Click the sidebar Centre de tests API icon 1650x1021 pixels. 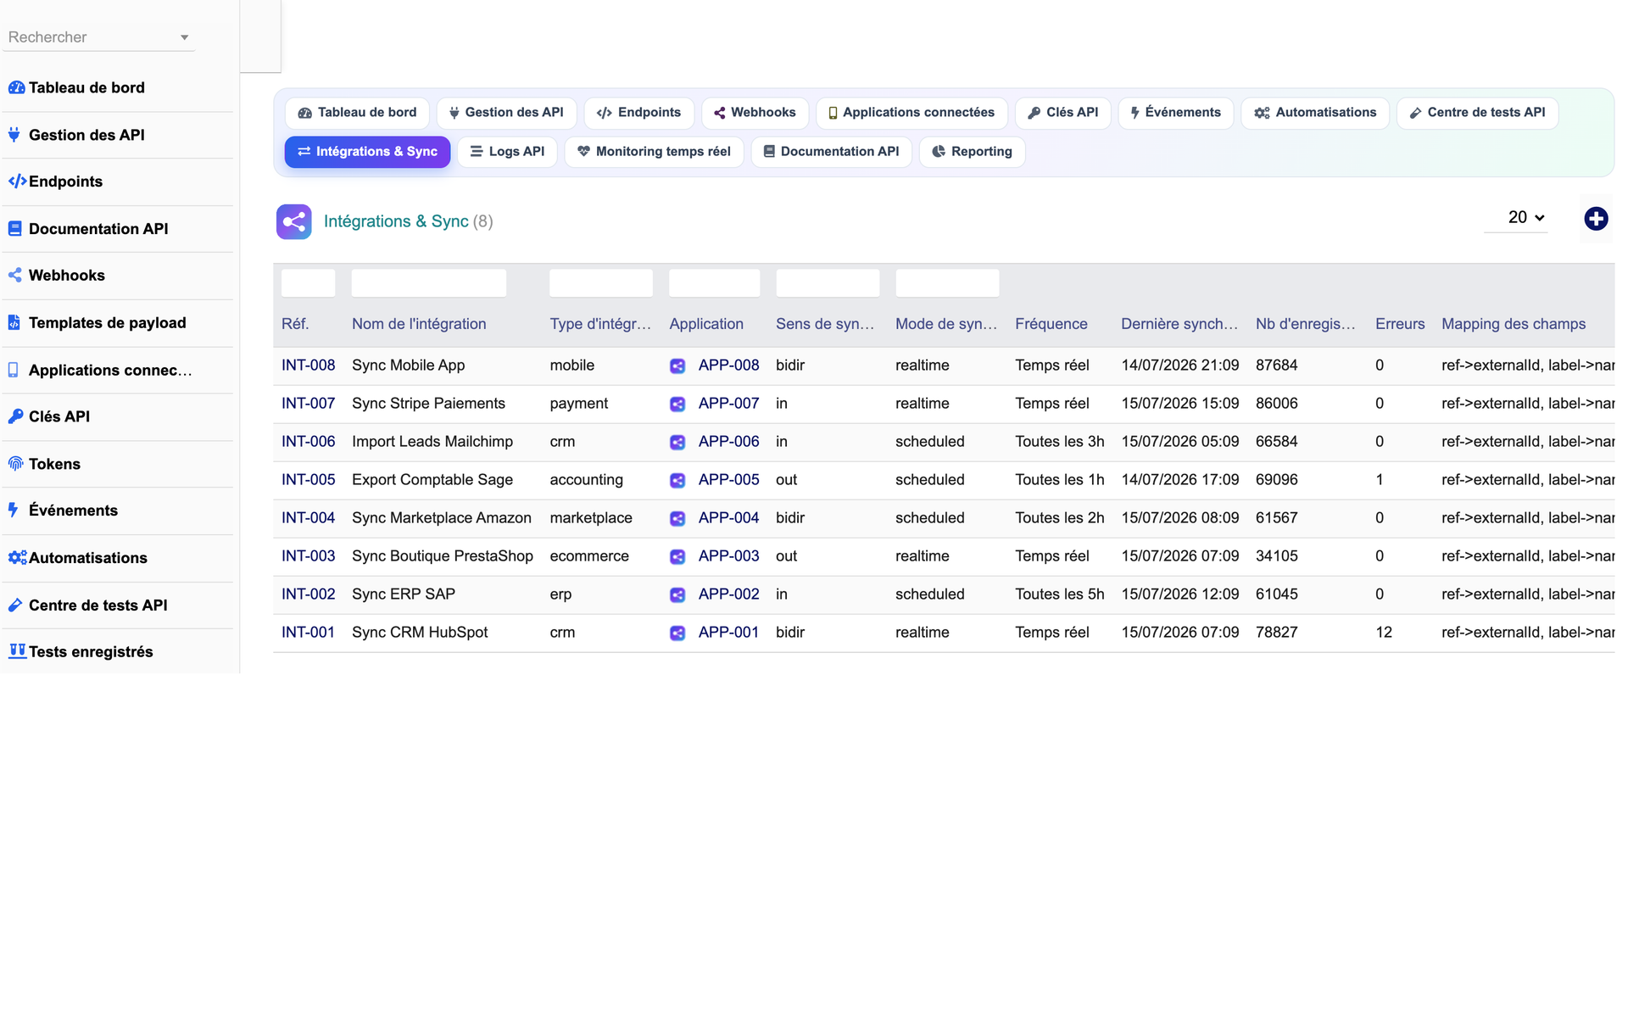(15, 605)
